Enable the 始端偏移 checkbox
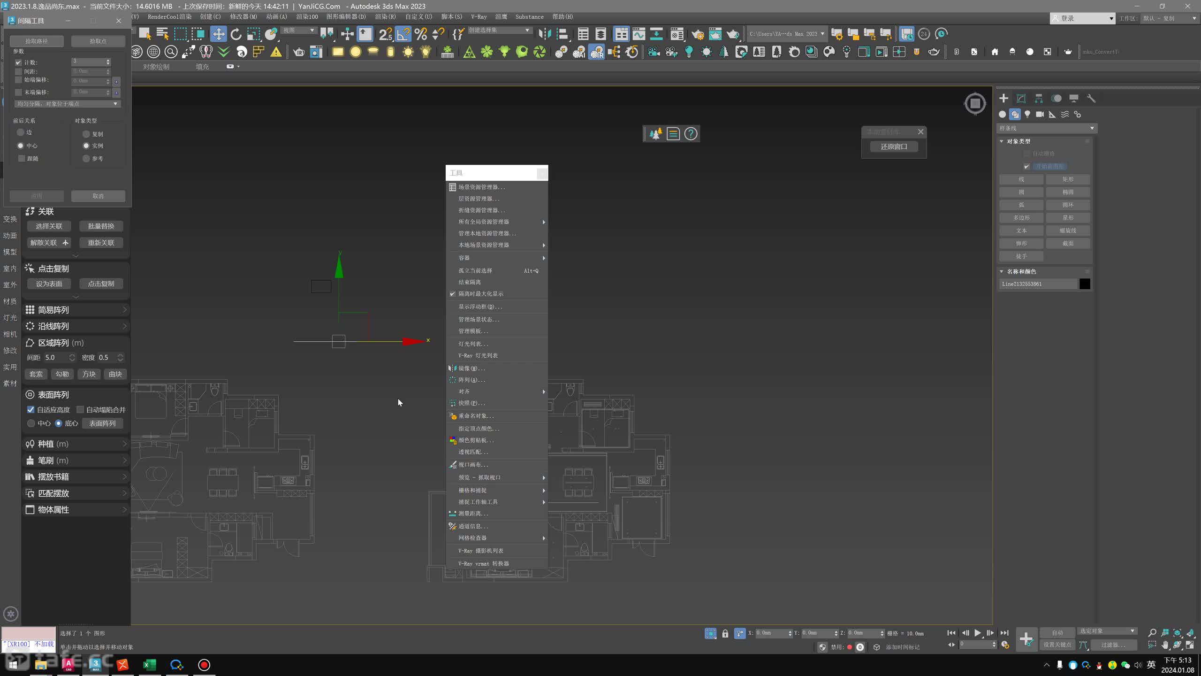This screenshot has width=1201, height=676. pos(18,80)
